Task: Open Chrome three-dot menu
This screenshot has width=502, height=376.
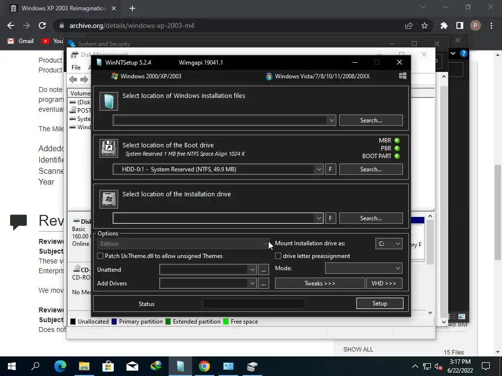Action: pyautogui.click(x=491, y=25)
